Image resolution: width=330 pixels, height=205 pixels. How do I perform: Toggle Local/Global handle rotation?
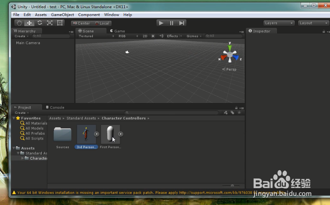click(102, 23)
